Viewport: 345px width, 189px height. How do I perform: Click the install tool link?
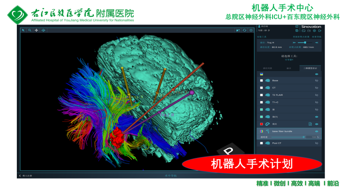pyautogui.click(x=262, y=37)
